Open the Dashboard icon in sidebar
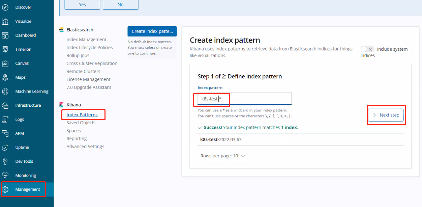Viewport: 422px width, 207px height. point(5,35)
